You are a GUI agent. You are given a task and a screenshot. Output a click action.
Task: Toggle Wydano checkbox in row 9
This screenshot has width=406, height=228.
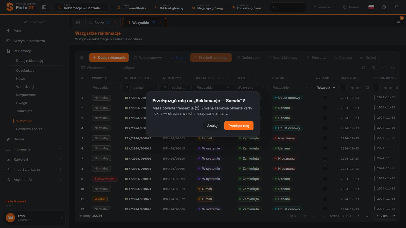tap(325, 179)
